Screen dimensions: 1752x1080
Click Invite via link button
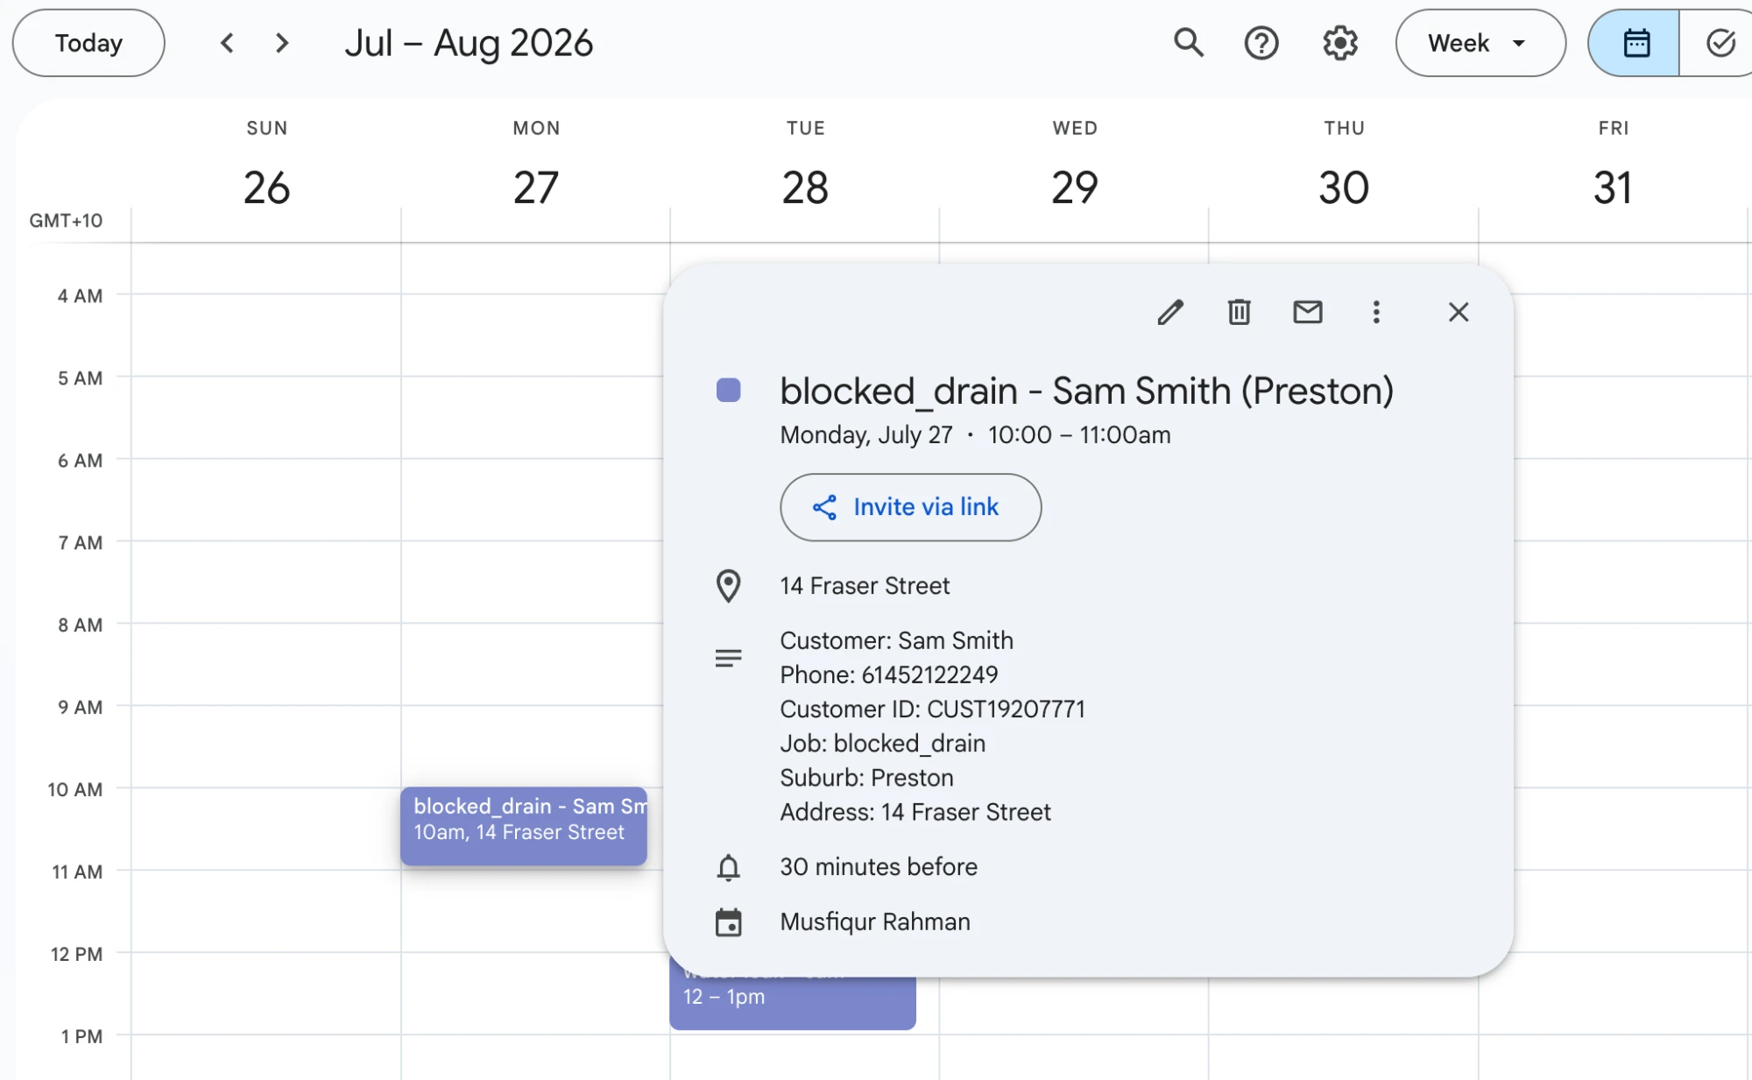(x=910, y=507)
